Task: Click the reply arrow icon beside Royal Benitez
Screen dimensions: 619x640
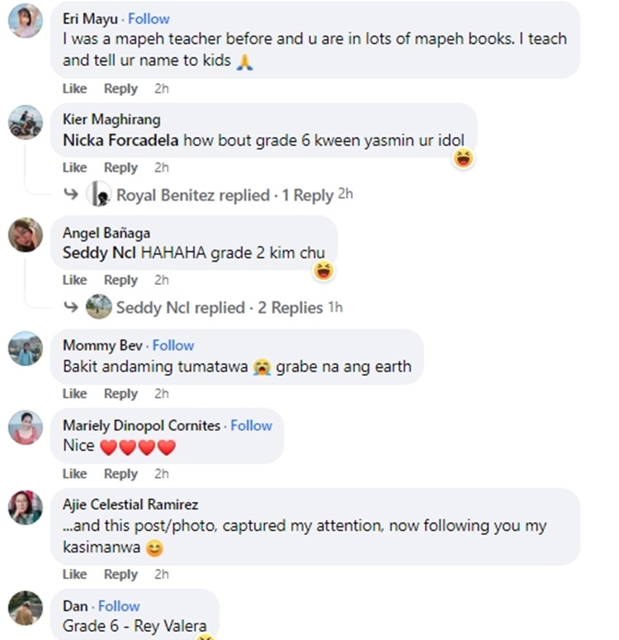Action: coord(71,194)
